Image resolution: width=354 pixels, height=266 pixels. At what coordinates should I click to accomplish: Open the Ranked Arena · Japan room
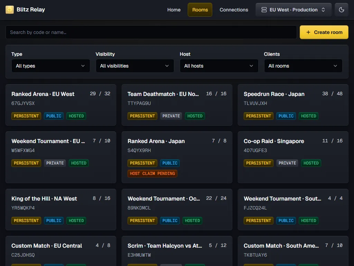click(177, 157)
